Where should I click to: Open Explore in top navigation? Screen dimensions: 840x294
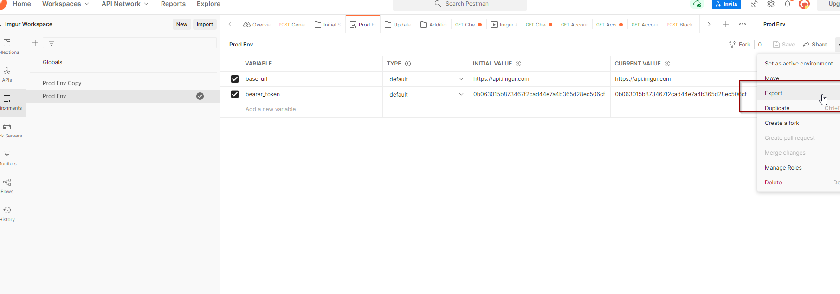[x=208, y=4]
